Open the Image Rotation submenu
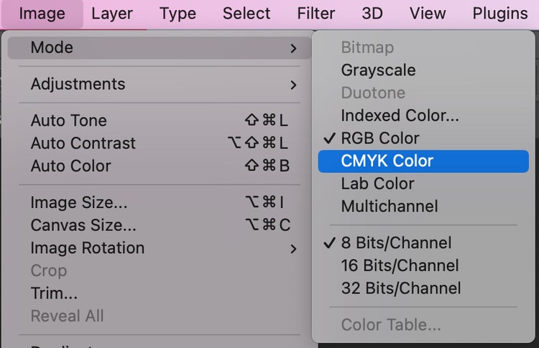 tap(293, 248)
